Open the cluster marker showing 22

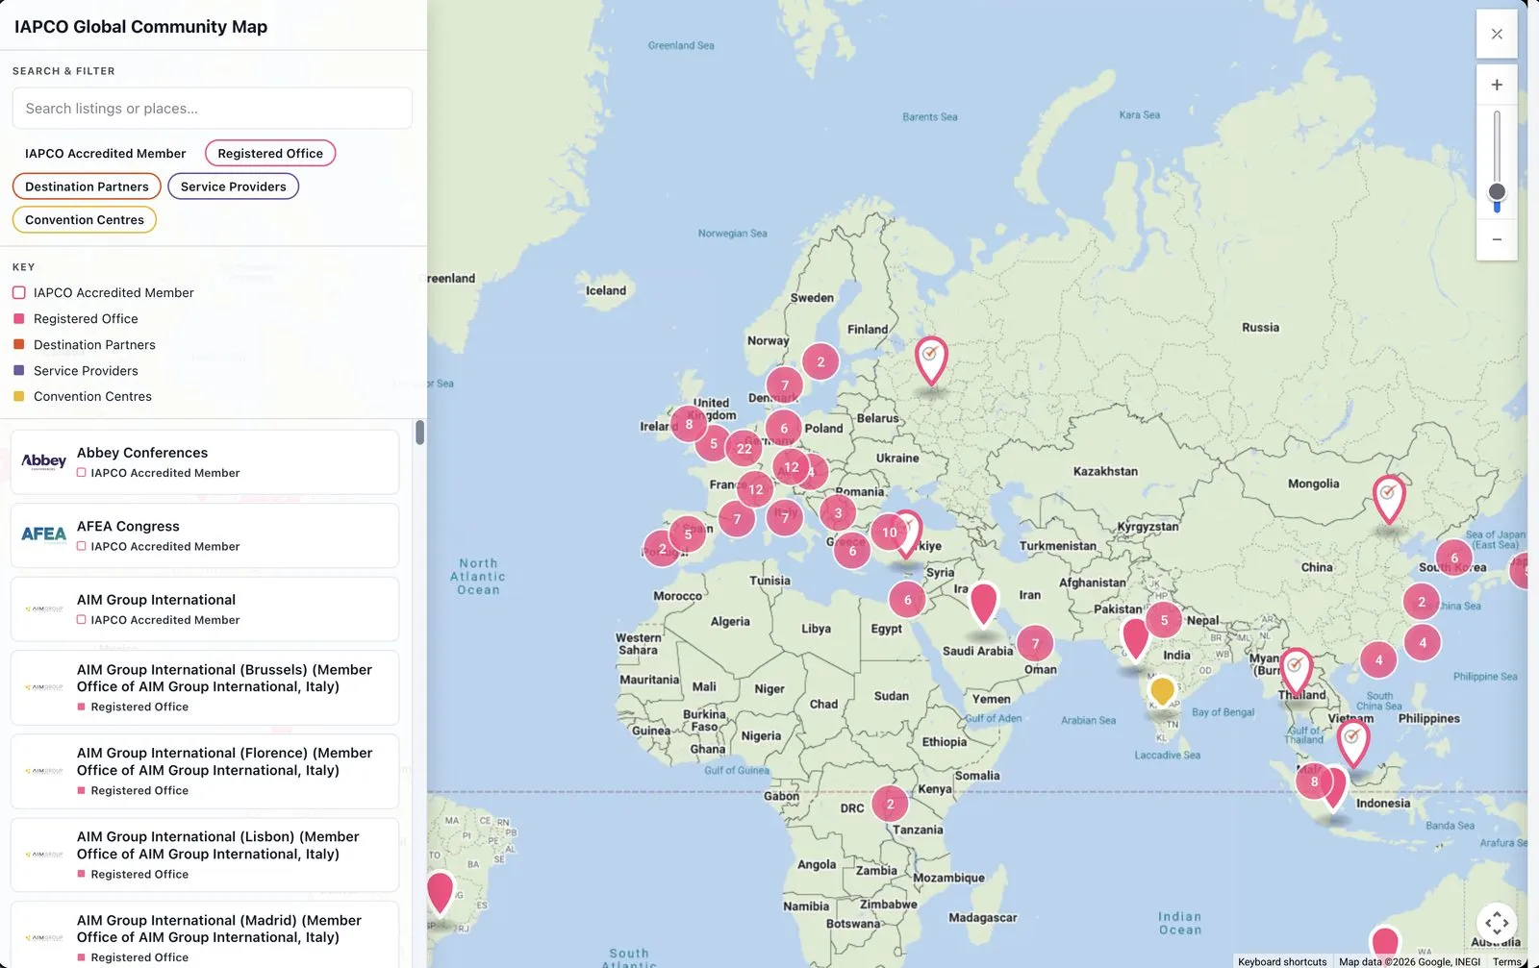744,449
